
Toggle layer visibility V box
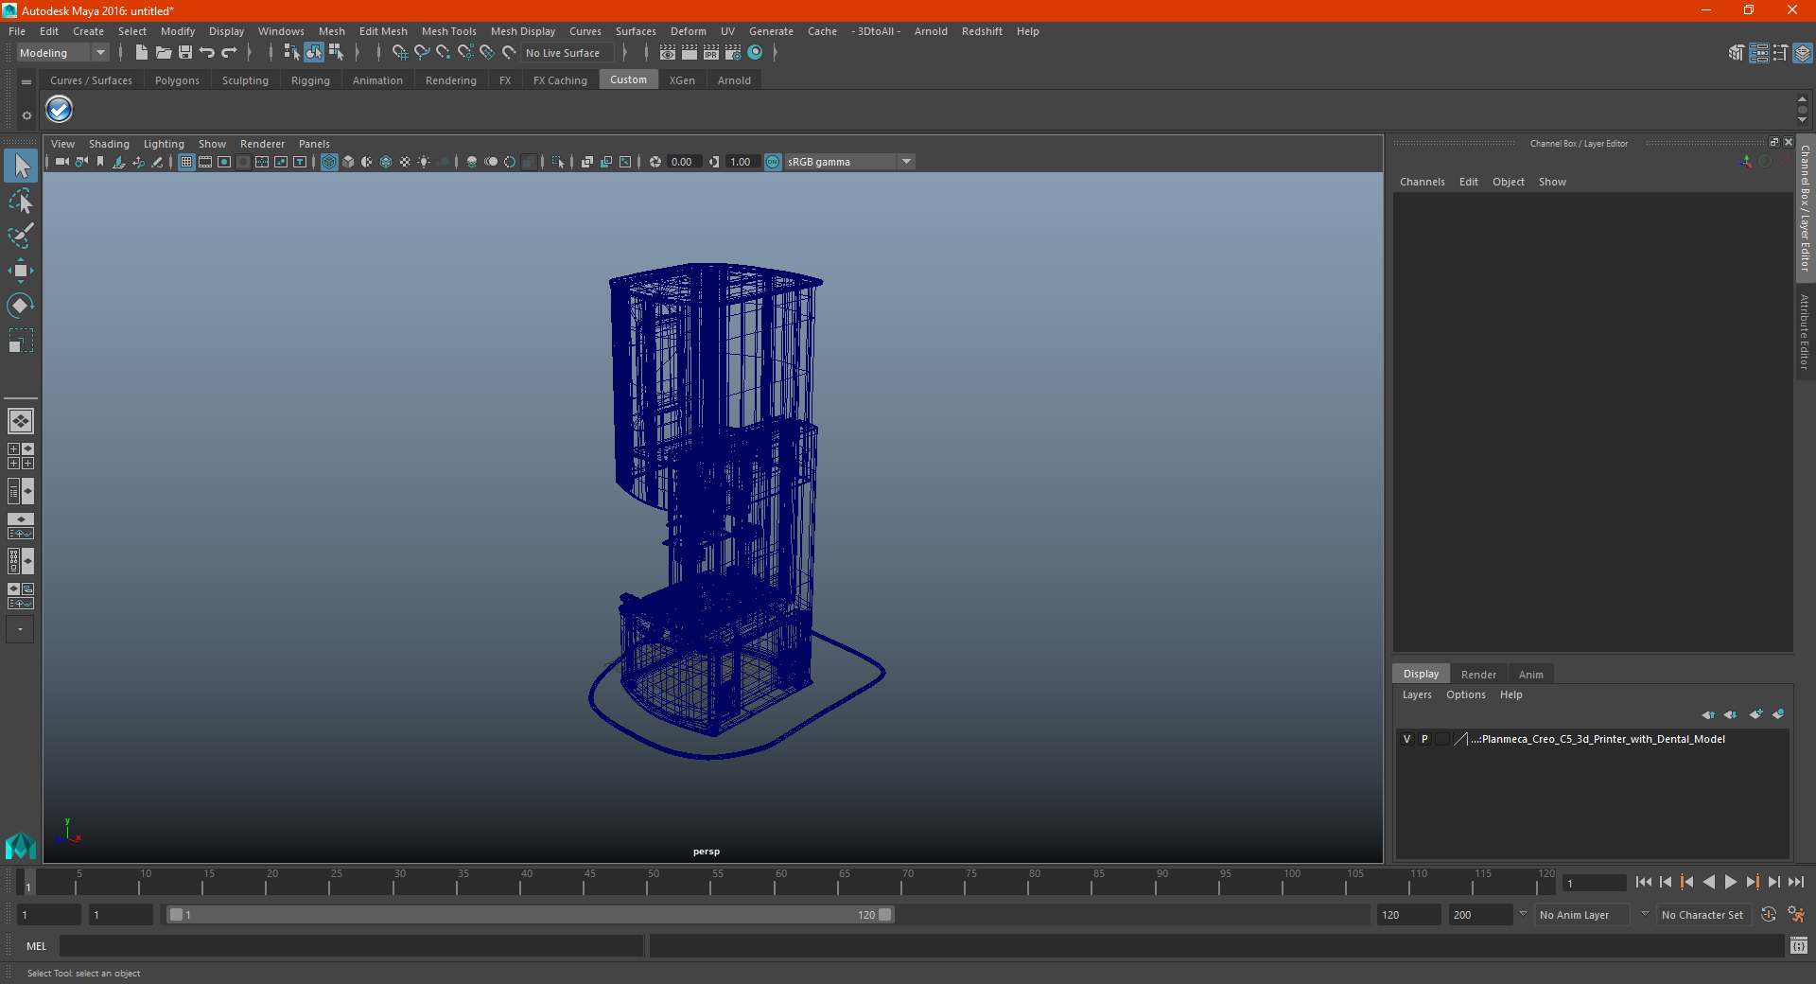[1406, 739]
